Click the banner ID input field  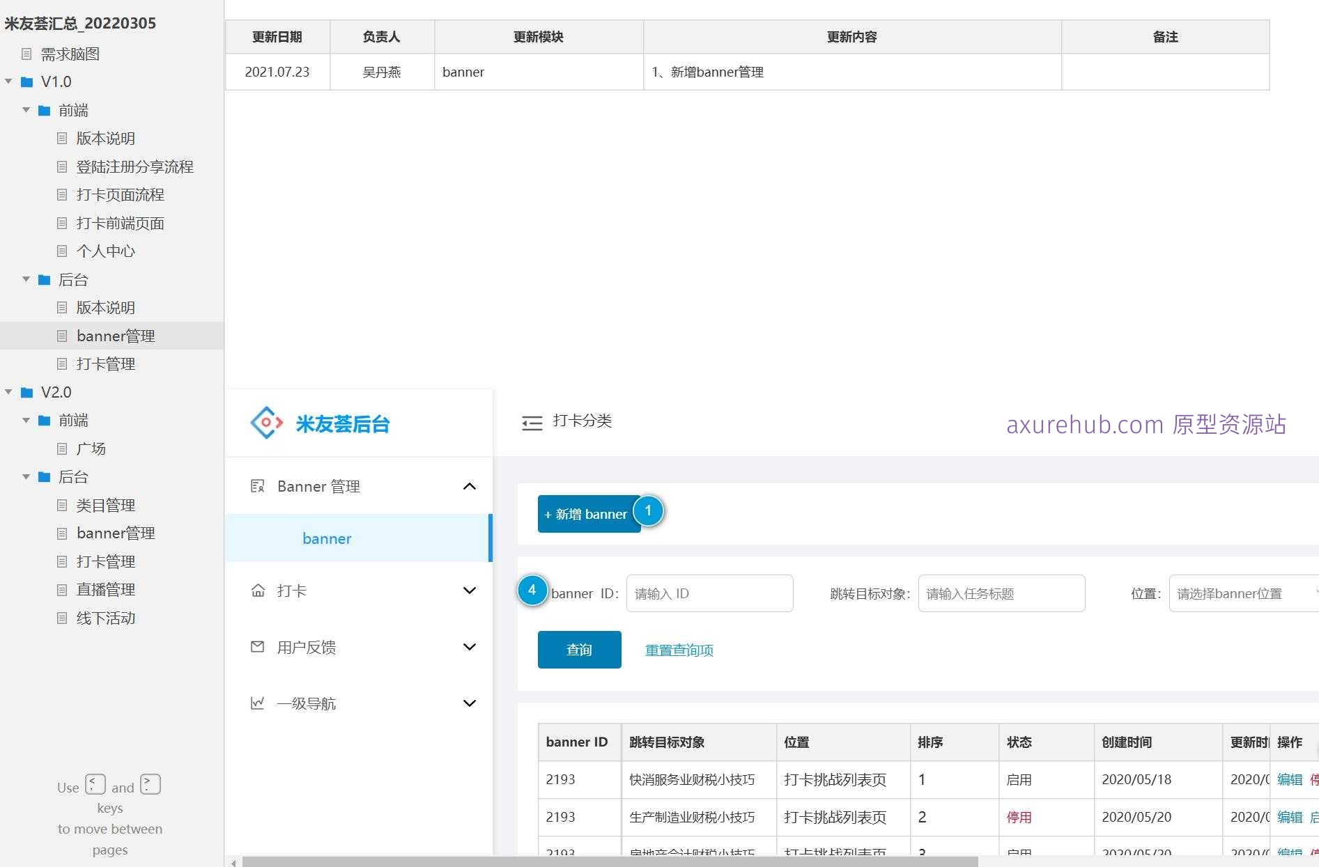709,593
